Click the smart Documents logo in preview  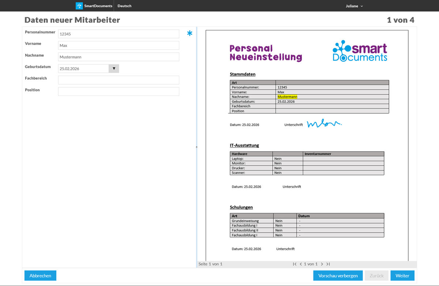[360, 51]
